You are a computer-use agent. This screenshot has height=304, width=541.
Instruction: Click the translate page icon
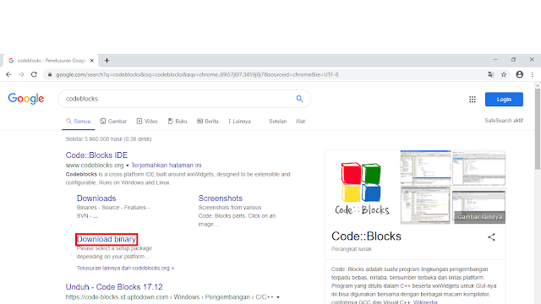(x=490, y=74)
